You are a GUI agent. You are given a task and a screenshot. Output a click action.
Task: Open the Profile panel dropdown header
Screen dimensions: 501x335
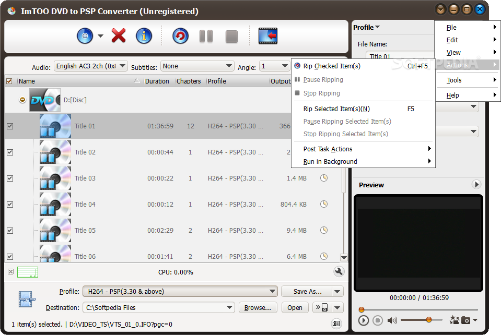[x=367, y=28]
